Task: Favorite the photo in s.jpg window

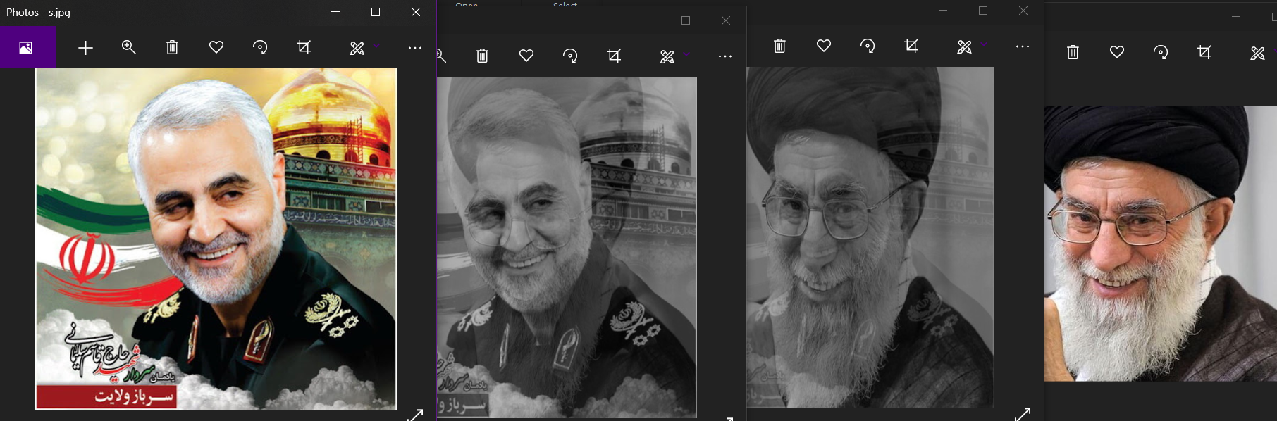Action: pyautogui.click(x=216, y=47)
